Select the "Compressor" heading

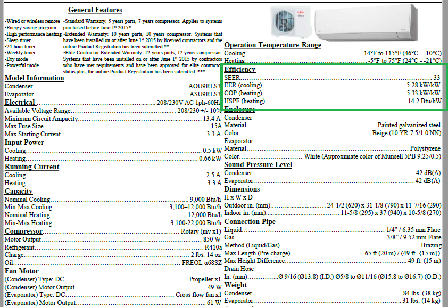(x=23, y=231)
